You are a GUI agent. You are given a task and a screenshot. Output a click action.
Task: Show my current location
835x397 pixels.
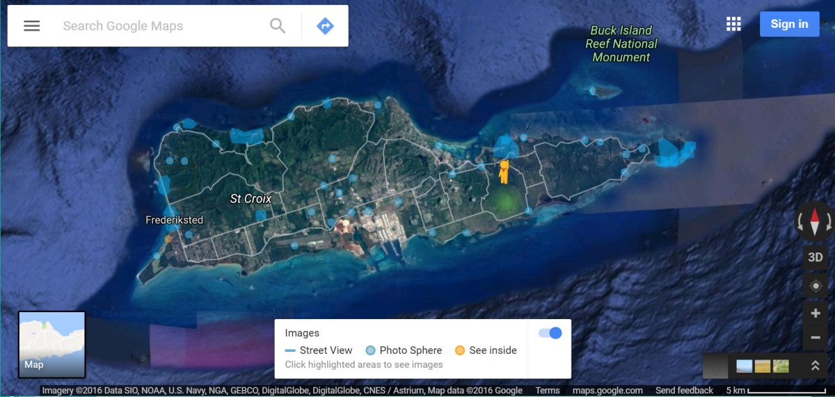[815, 285]
